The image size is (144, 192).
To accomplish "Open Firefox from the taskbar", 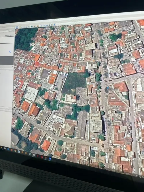I will pyautogui.click(x=12, y=150).
